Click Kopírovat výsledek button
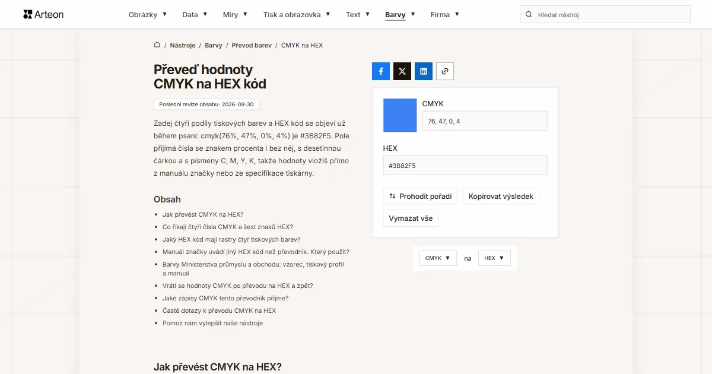 [x=501, y=196]
